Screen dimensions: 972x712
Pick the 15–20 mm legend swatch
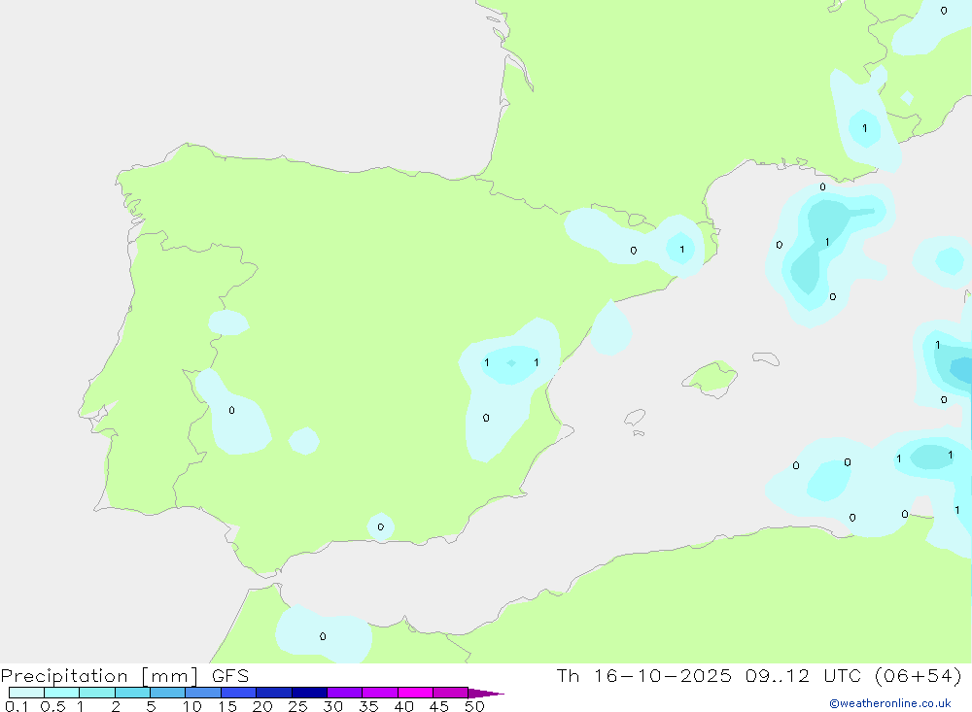pyautogui.click(x=238, y=693)
